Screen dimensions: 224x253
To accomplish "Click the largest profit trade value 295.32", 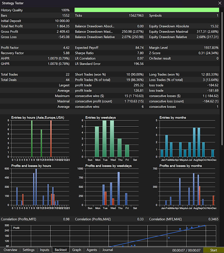I will 139,85.
